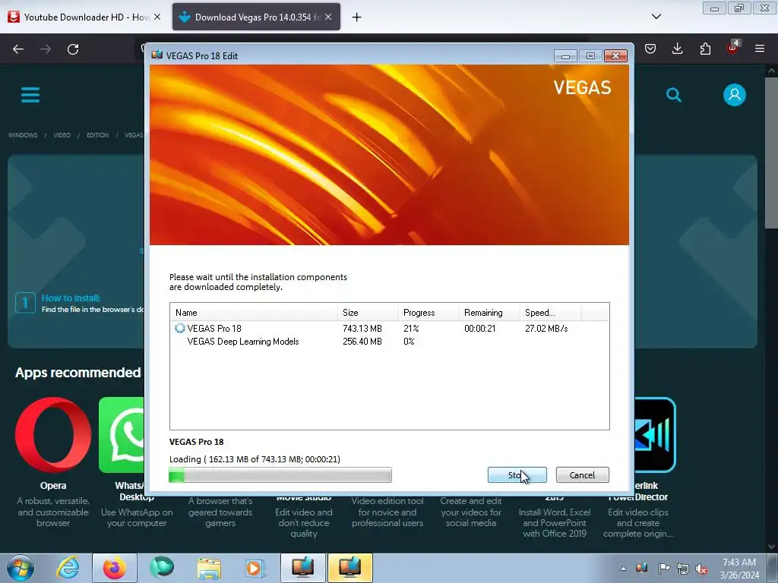Click the Stop download button
Image resolution: width=778 pixels, height=583 pixels.
(517, 475)
